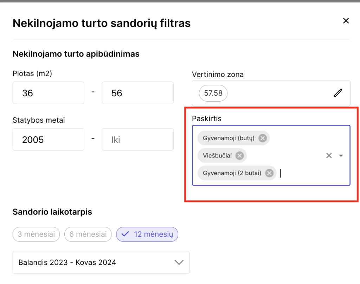Clear all Paskirtis selections
Viewport: 360px width, 284px height.
(x=329, y=156)
